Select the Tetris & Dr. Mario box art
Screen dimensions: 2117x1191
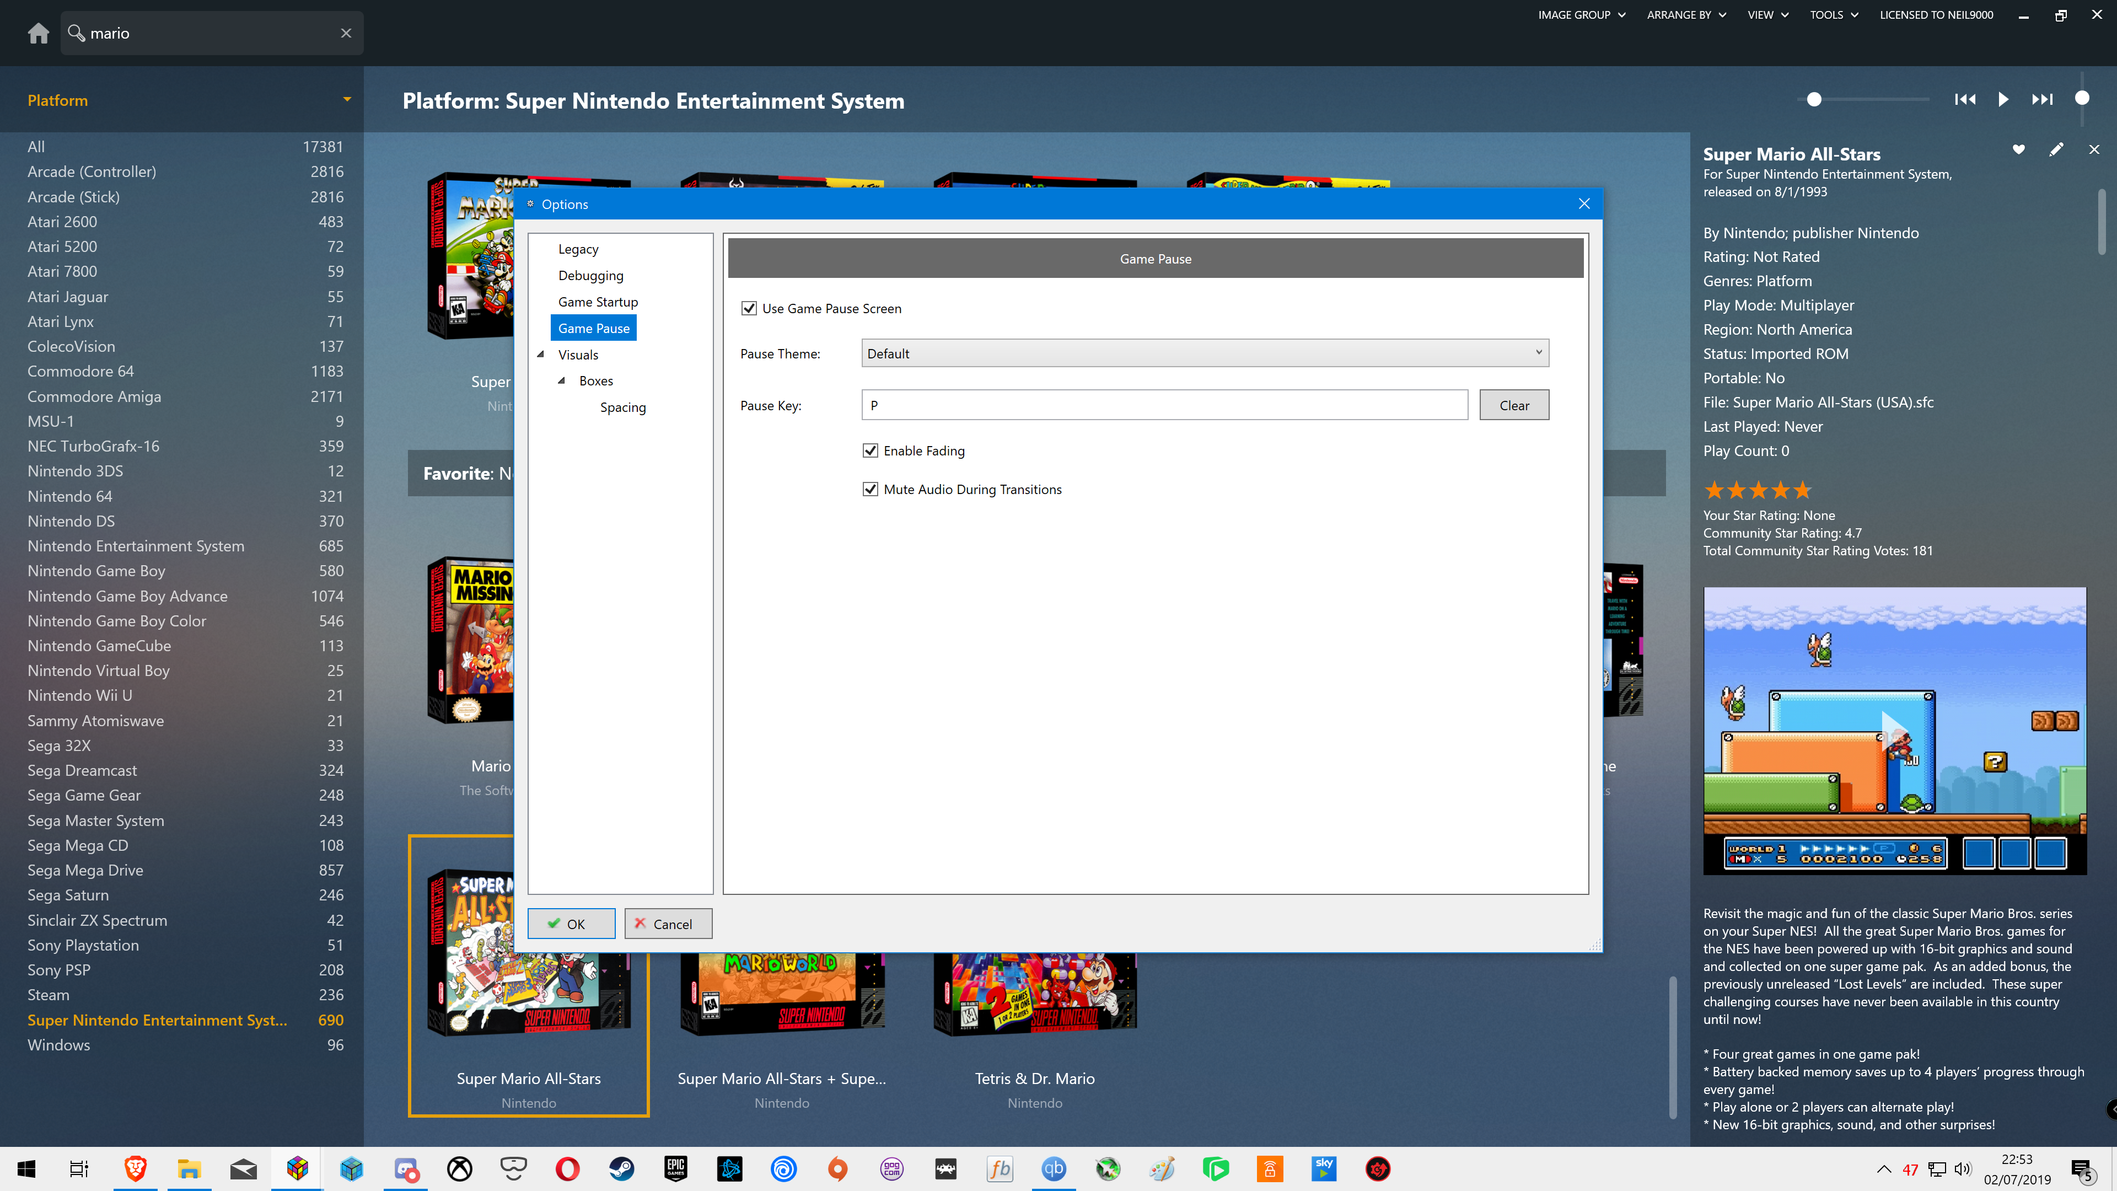(x=1035, y=993)
